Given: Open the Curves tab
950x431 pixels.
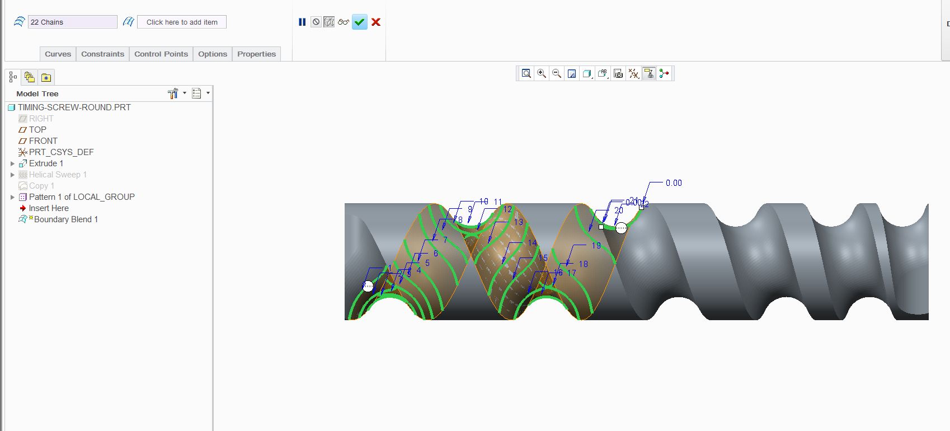Looking at the screenshot, I should 58,54.
